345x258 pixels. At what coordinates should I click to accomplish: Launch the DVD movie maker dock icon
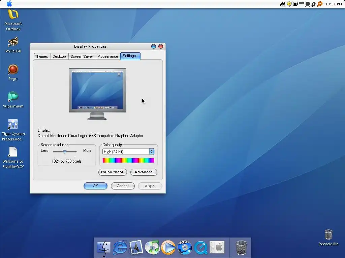pyautogui.click(x=185, y=248)
